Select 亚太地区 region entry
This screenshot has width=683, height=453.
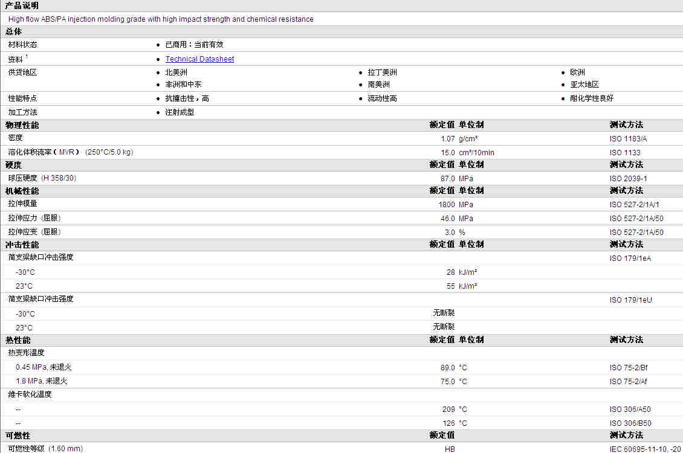pyautogui.click(x=584, y=85)
